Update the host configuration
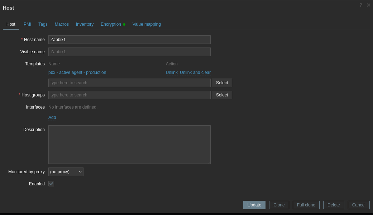Image resolution: width=373 pixels, height=215 pixels. (x=254, y=205)
